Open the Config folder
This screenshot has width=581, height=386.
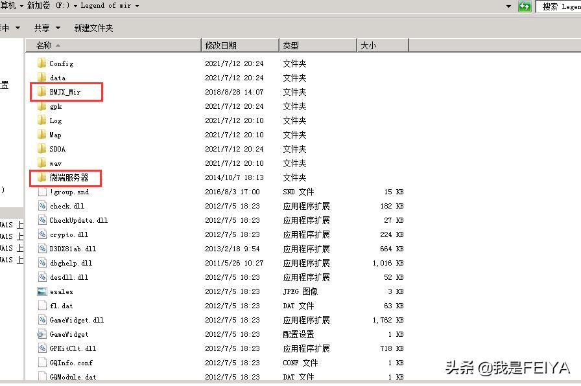(x=62, y=63)
